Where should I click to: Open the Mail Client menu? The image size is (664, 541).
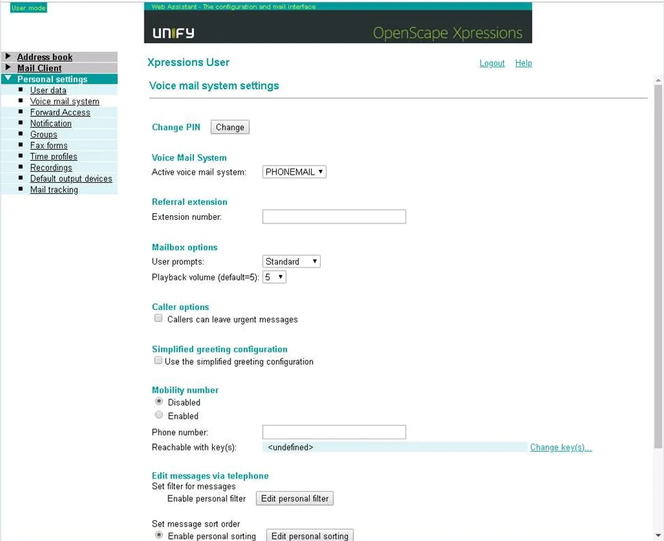39,68
